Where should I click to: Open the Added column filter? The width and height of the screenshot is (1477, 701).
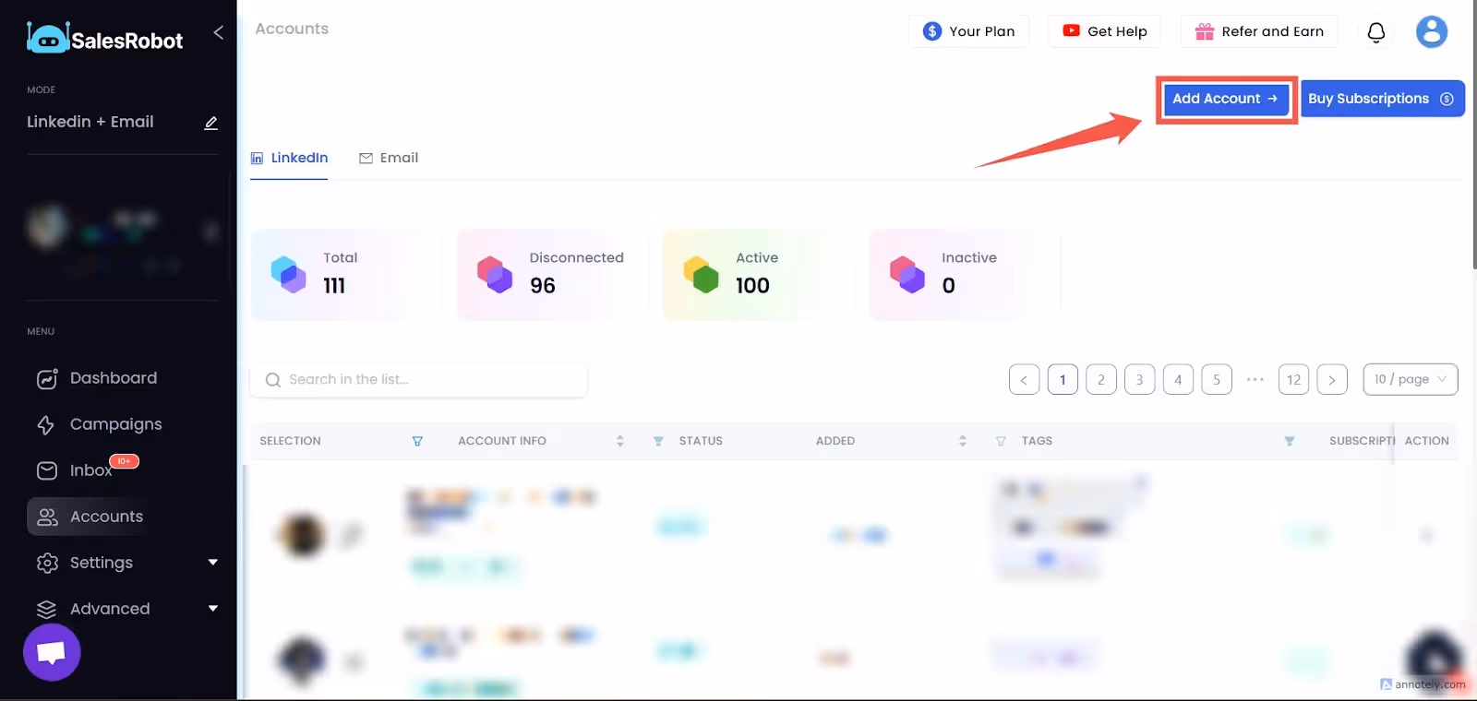[1001, 442]
